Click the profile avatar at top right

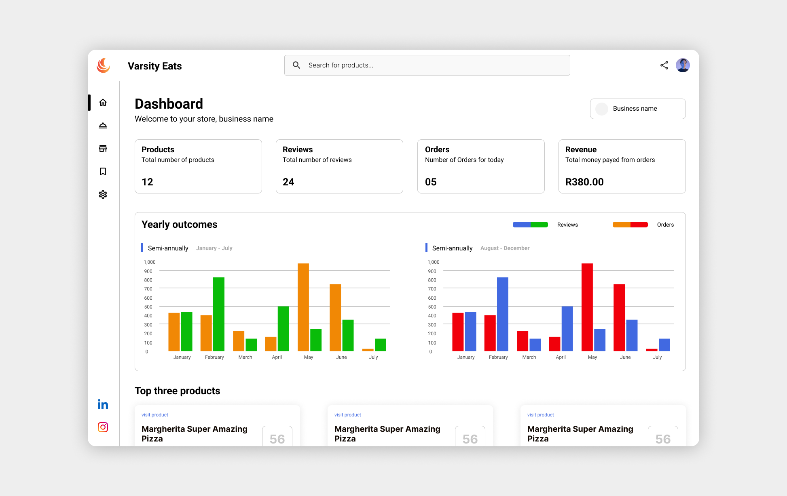[x=683, y=65]
